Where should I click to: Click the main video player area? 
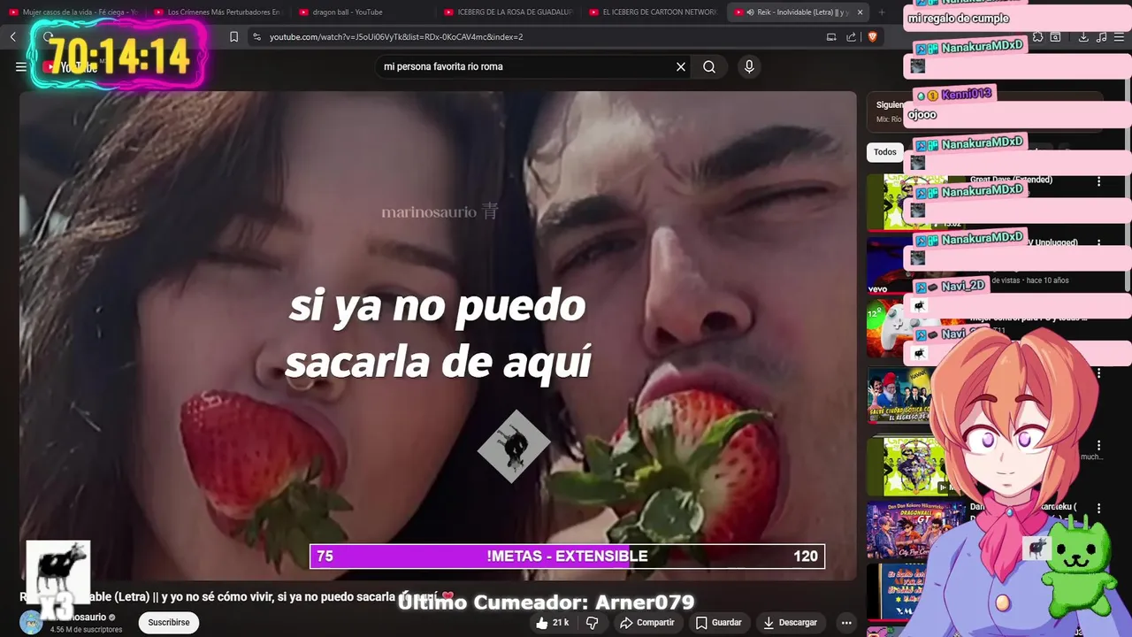pyautogui.click(x=438, y=335)
